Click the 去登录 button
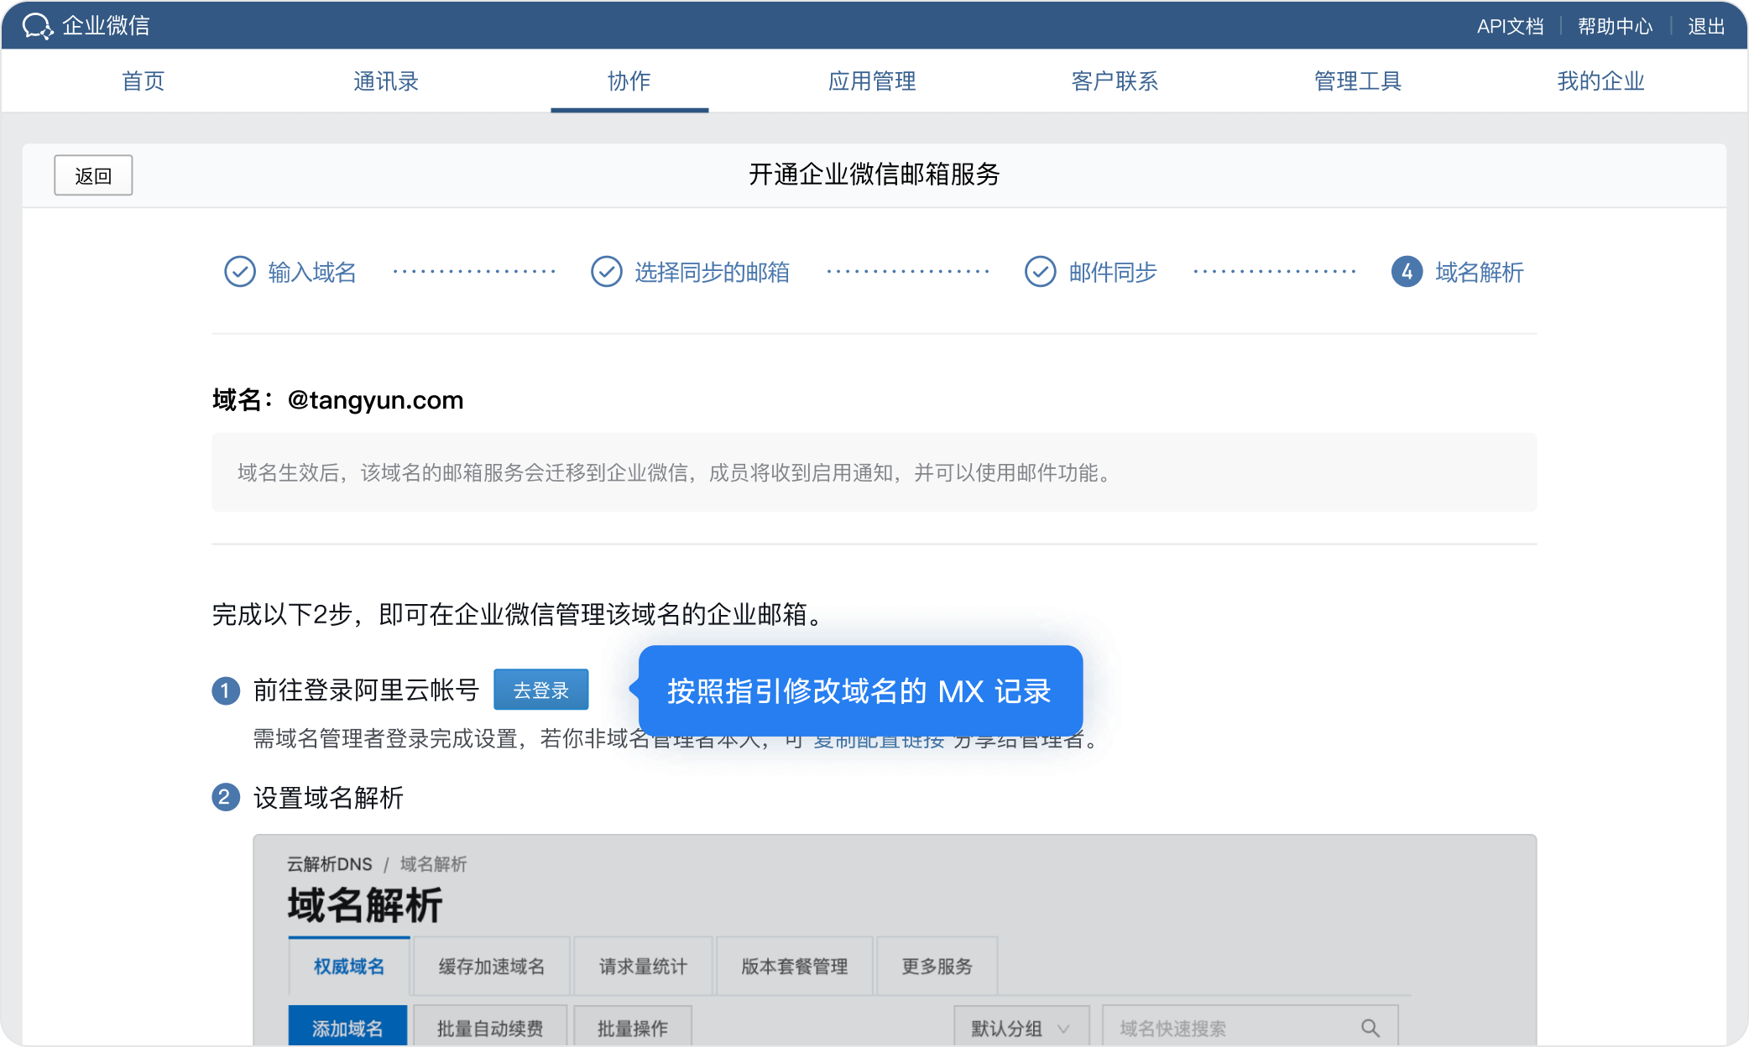1749x1047 pixels. coord(540,690)
